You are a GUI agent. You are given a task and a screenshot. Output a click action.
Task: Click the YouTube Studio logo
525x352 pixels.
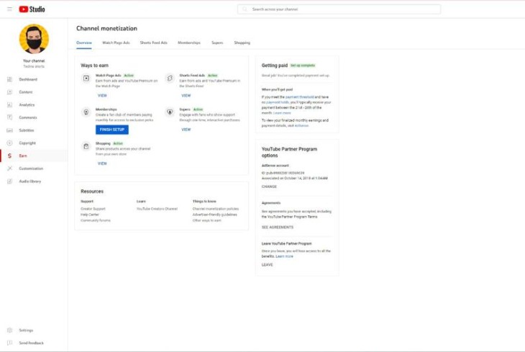[32, 9]
